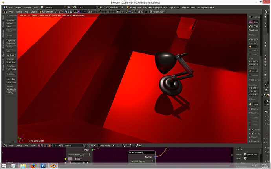The width and height of the screenshot is (271, 169).
Task: Click the Blender icon in the Windows taskbar
Action: [x=53, y=166]
